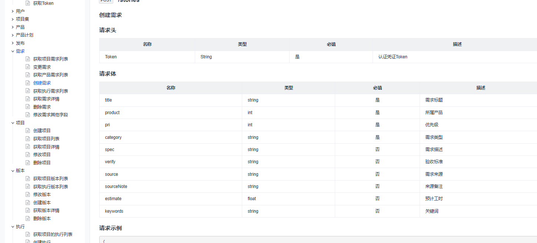The width and height of the screenshot is (537, 243).
Task: Click document icon beside 获取产品需求列表
Action: pos(27,75)
